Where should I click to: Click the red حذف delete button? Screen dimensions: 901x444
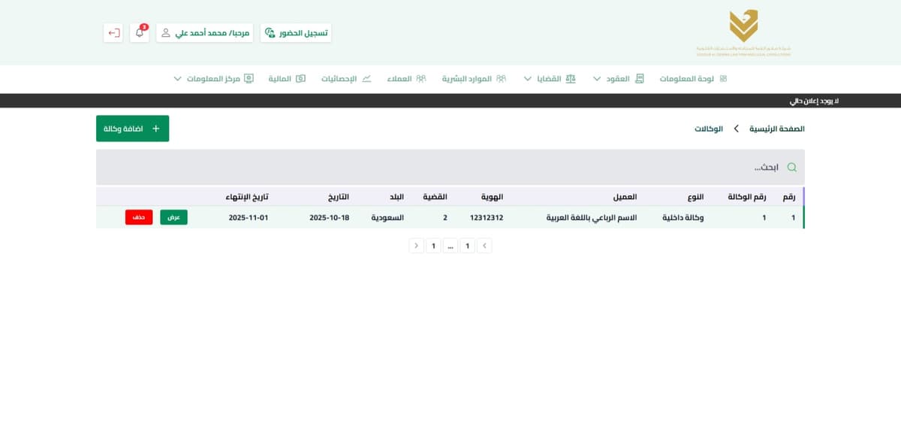pos(139,217)
